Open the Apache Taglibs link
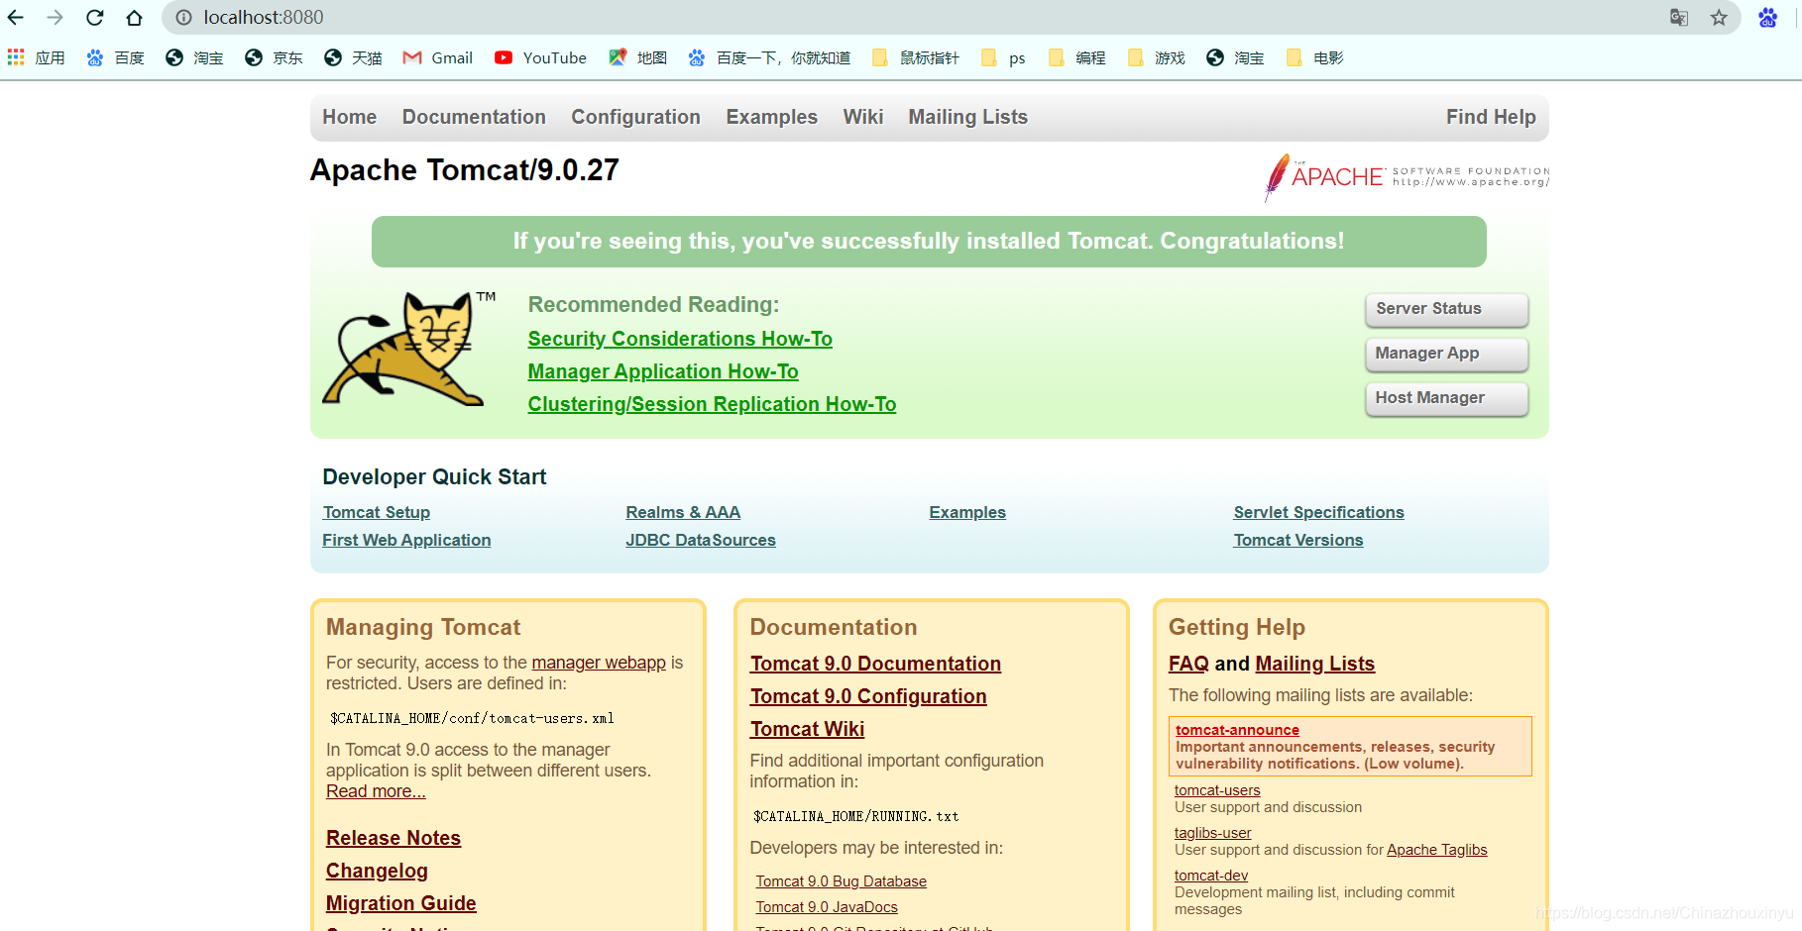1802x931 pixels. [x=1437, y=850]
